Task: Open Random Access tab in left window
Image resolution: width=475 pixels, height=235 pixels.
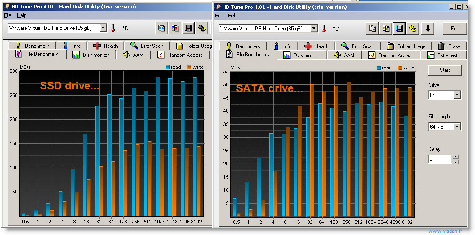Action: (x=180, y=55)
